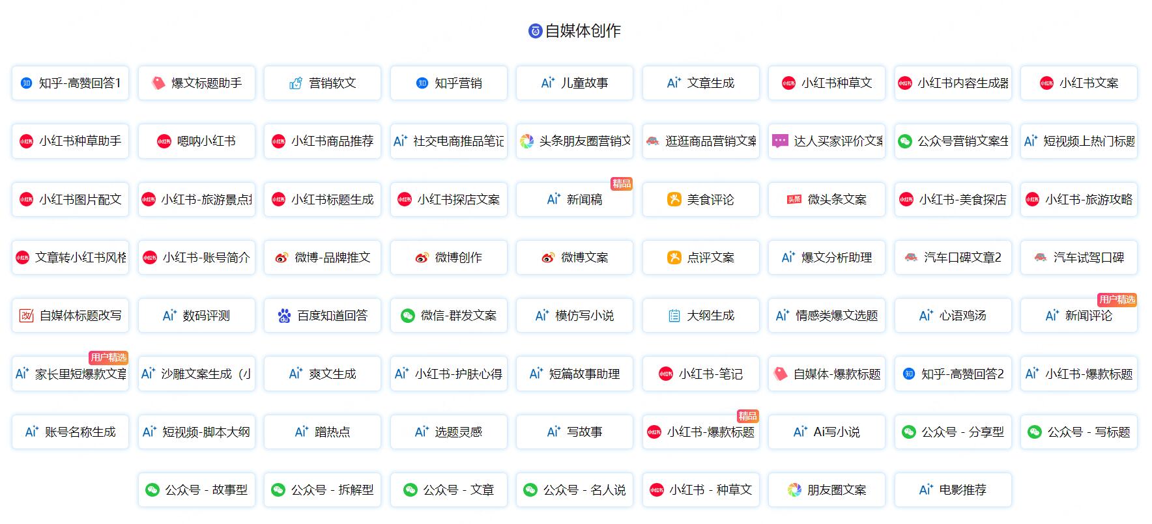Open 小红书-旅游攻略 card
This screenshot has height=524, width=1152.
(1079, 199)
